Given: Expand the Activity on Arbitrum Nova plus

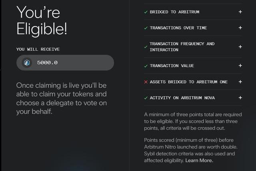Looking at the screenshot, I should pyautogui.click(x=240, y=98).
